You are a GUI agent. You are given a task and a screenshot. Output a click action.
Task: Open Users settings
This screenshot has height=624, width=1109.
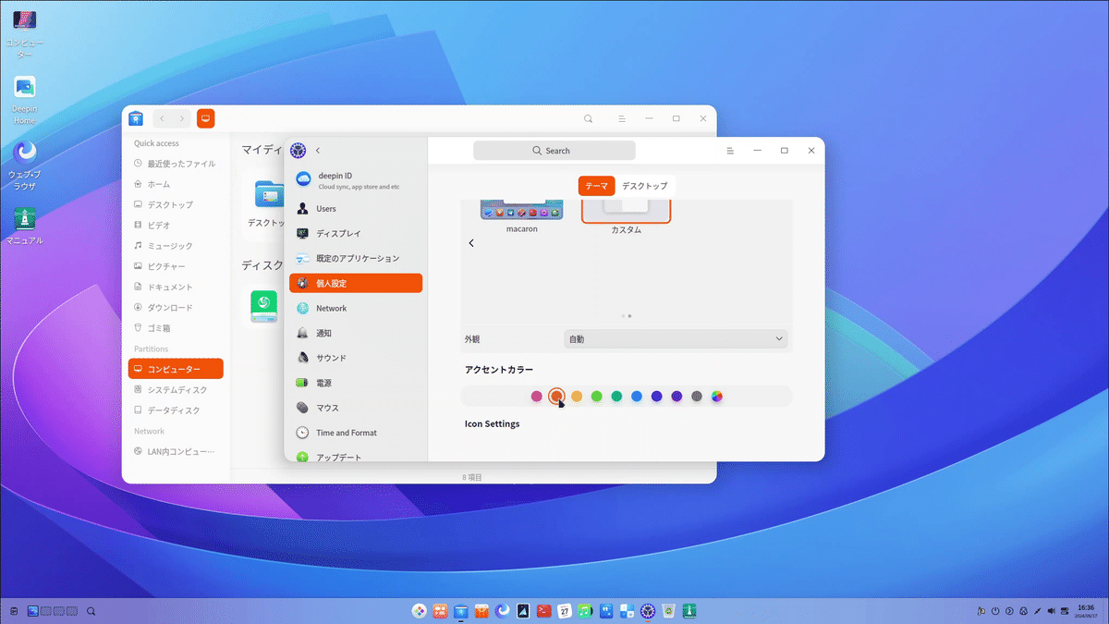click(x=356, y=209)
